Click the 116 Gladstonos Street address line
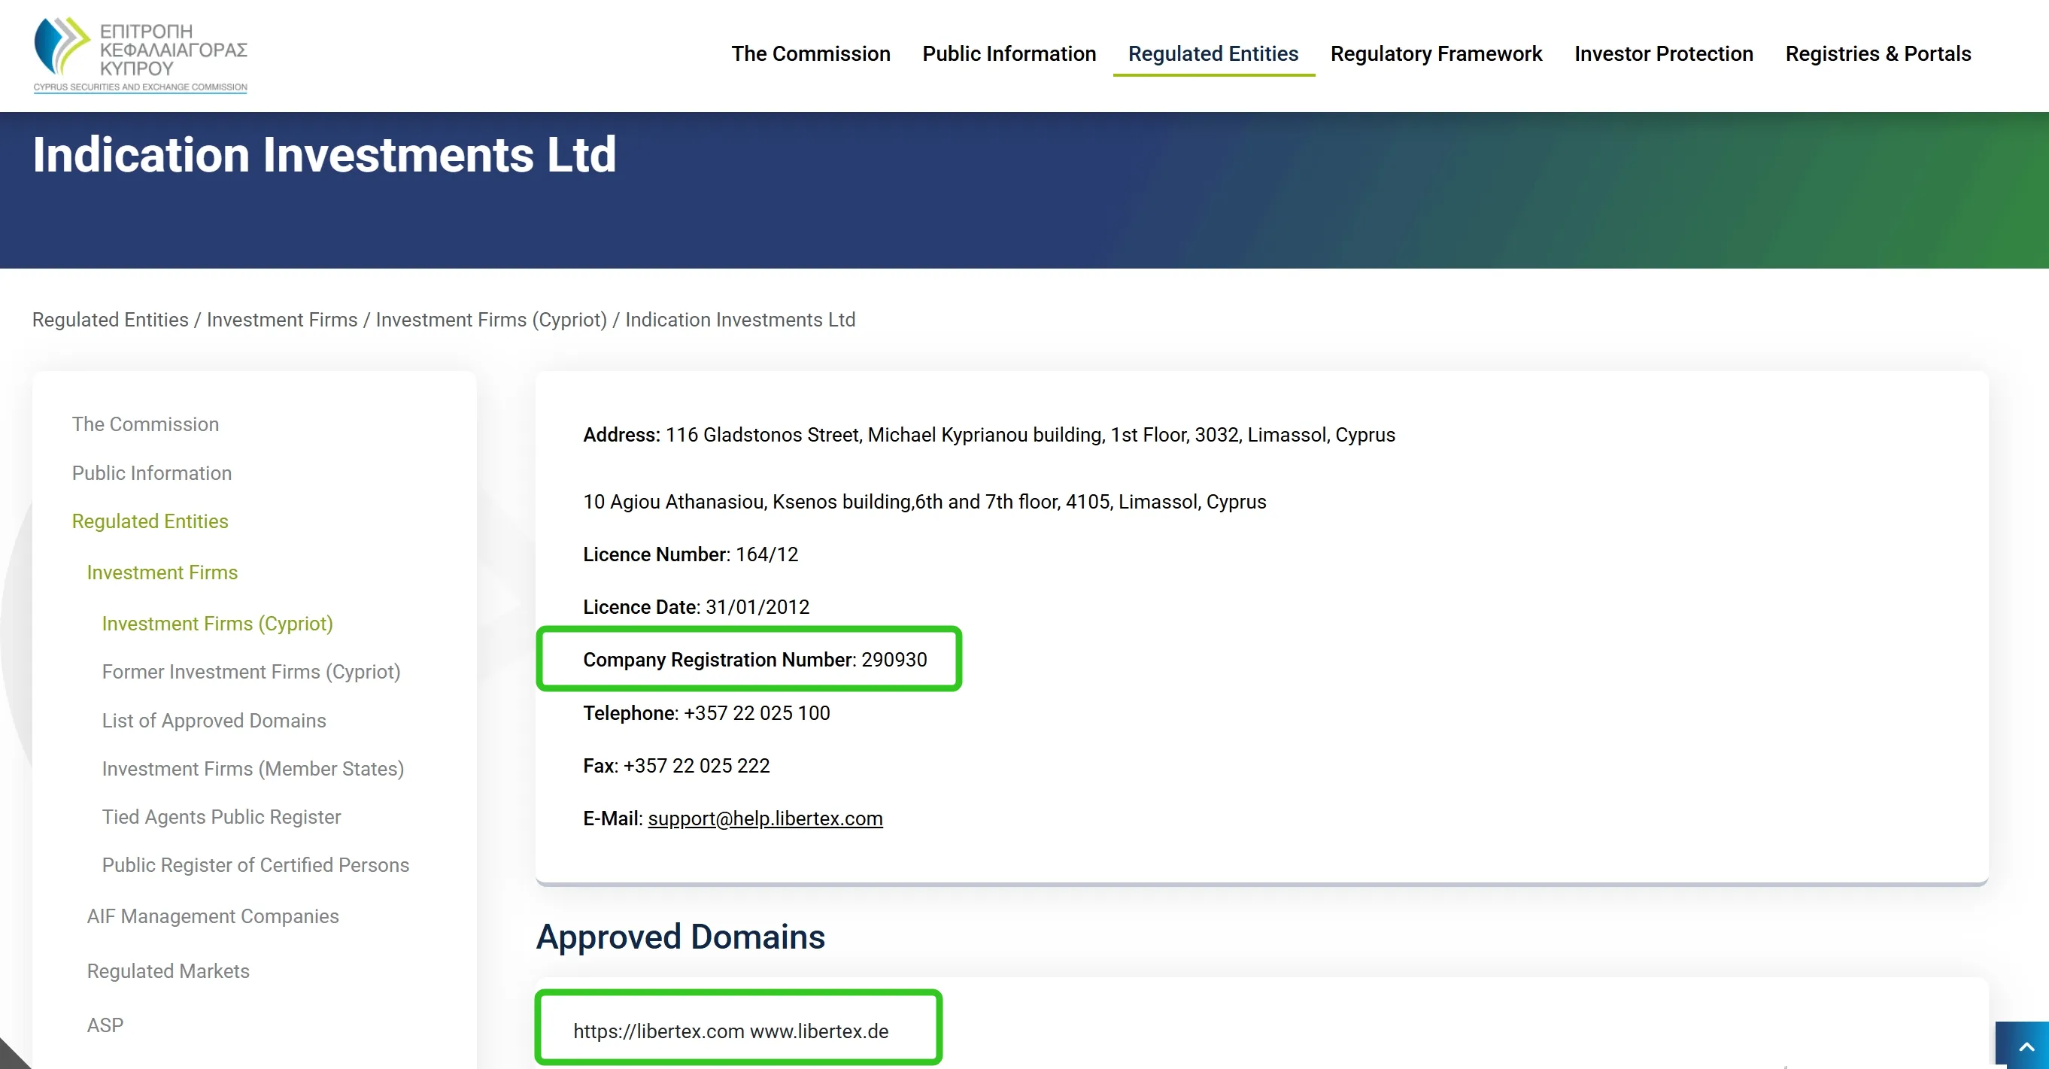 click(988, 435)
